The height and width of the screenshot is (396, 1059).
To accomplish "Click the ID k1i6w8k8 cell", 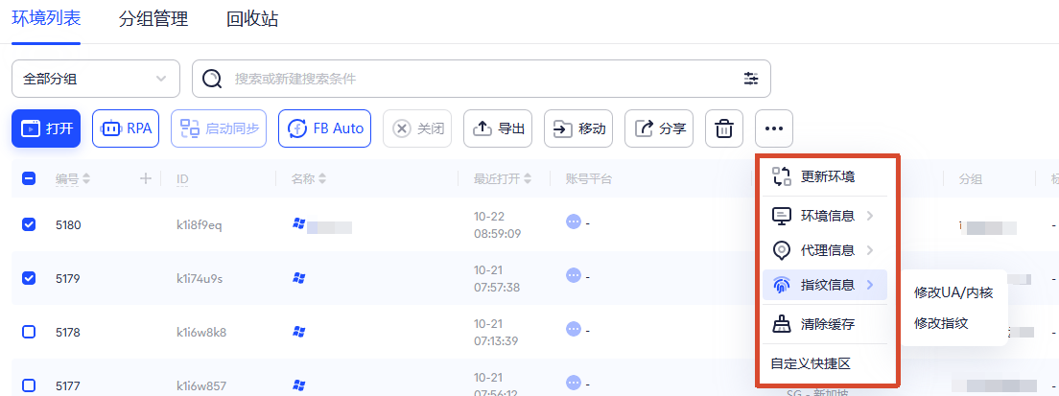I will coord(201,333).
